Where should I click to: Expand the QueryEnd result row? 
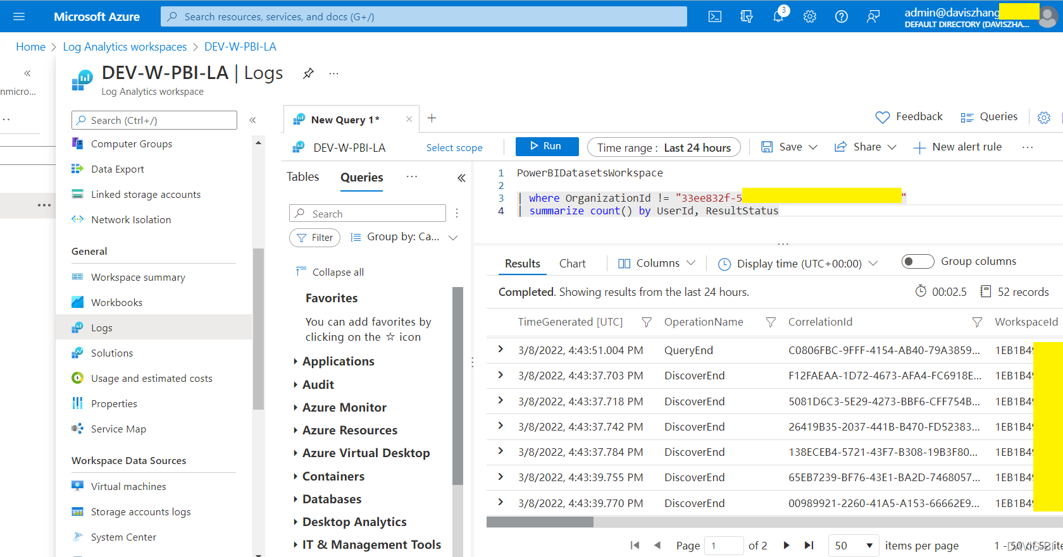point(500,349)
